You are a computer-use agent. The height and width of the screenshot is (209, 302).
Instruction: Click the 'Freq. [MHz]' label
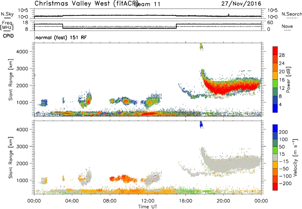click(x=7, y=26)
